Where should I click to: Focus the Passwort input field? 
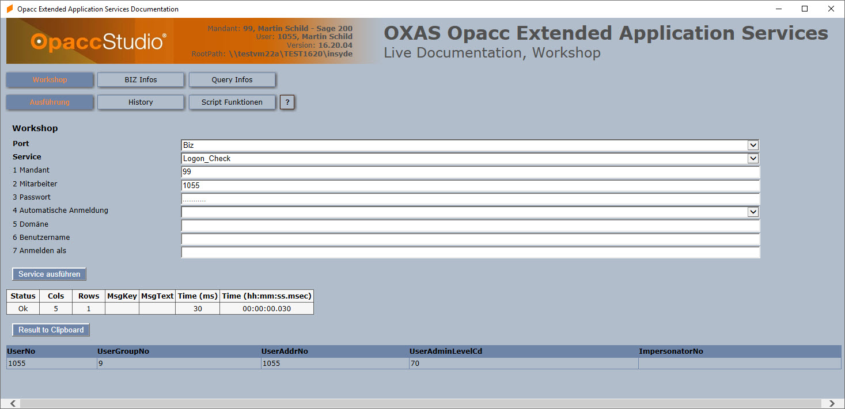click(471, 199)
